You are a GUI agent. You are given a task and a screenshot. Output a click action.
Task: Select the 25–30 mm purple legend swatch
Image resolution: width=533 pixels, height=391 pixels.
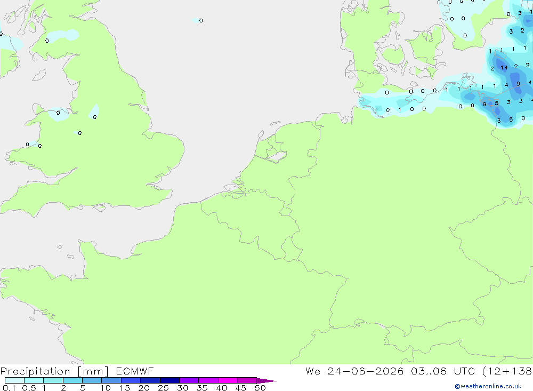169,380
